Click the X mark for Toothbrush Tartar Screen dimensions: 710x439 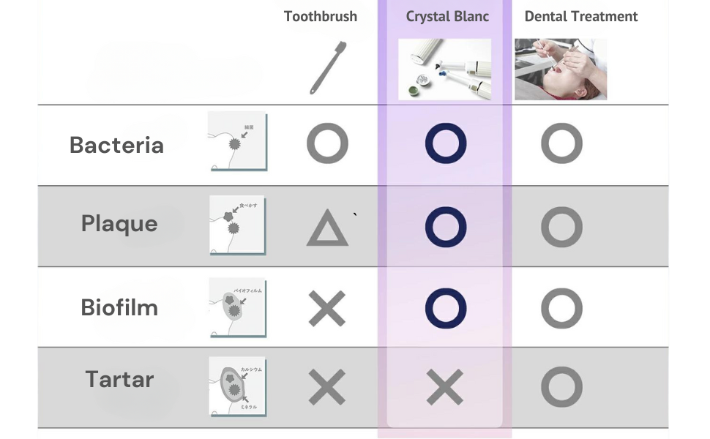tap(327, 387)
